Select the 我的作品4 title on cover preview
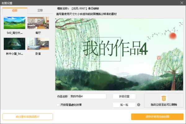The image size is (186, 124). (115, 49)
